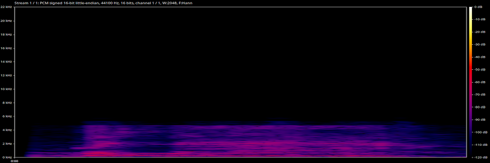This screenshot has height=163, width=490.
Task: Click the 22 kHz frequency axis label
Action: tap(7, 7)
